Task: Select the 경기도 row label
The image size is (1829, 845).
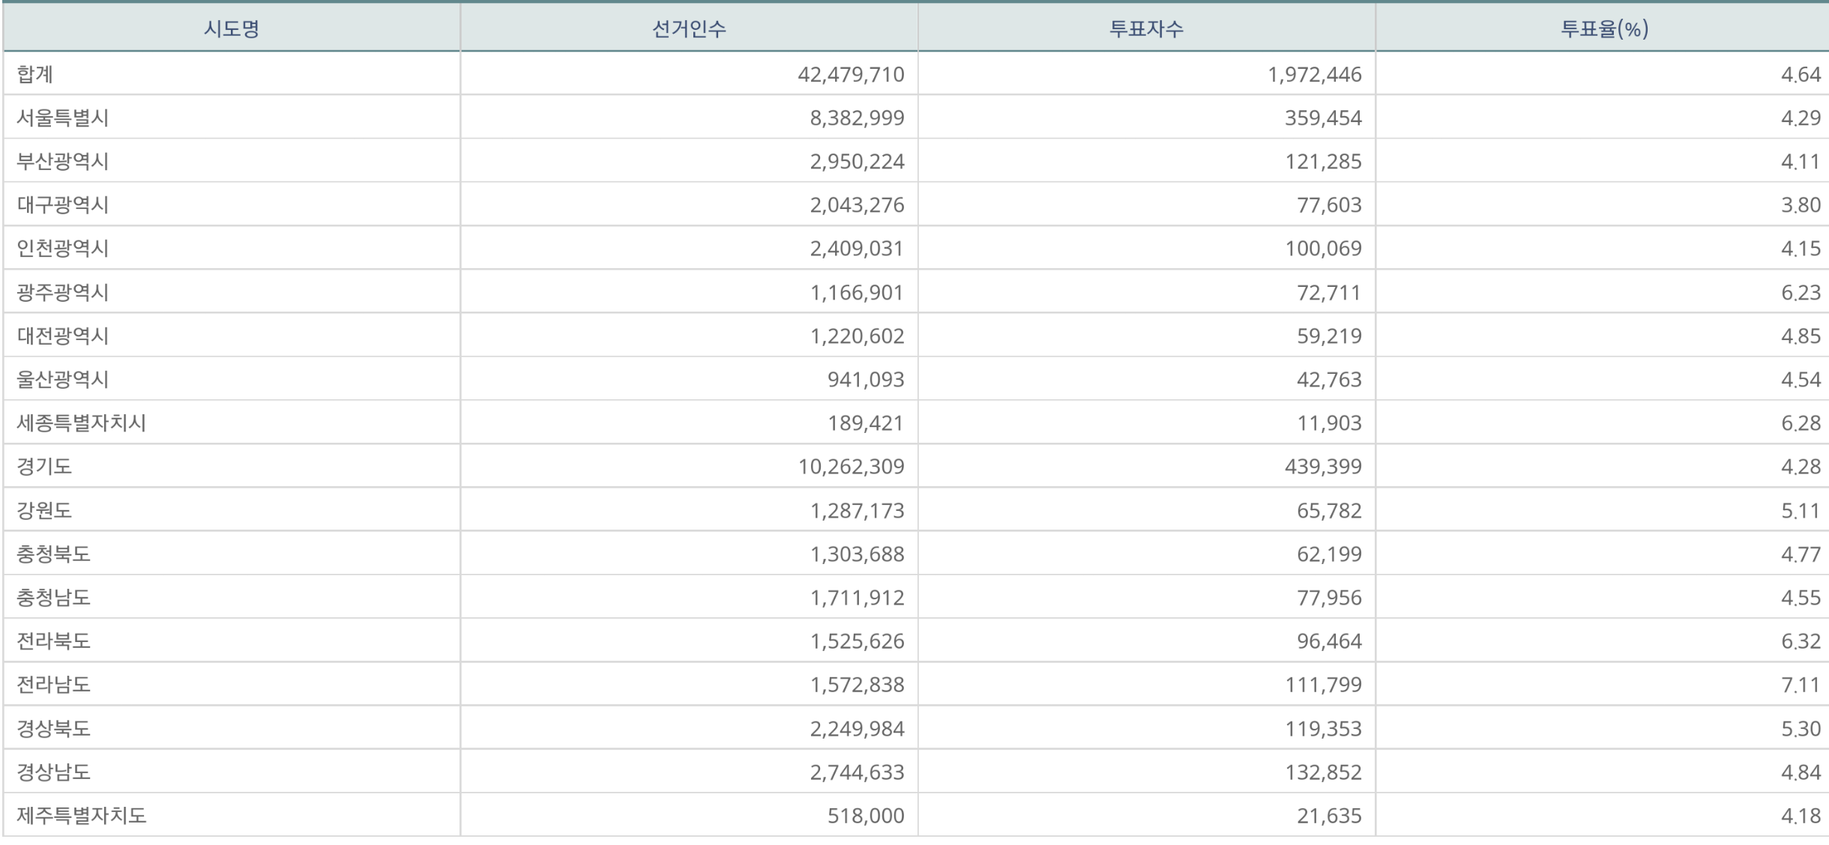Action: [x=44, y=466]
